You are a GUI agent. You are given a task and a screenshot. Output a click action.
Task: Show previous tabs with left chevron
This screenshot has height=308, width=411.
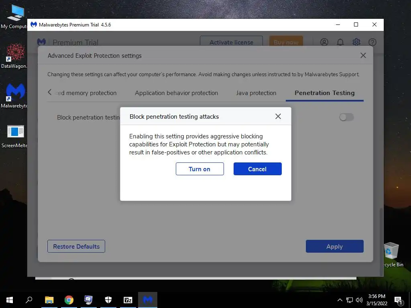(x=49, y=92)
